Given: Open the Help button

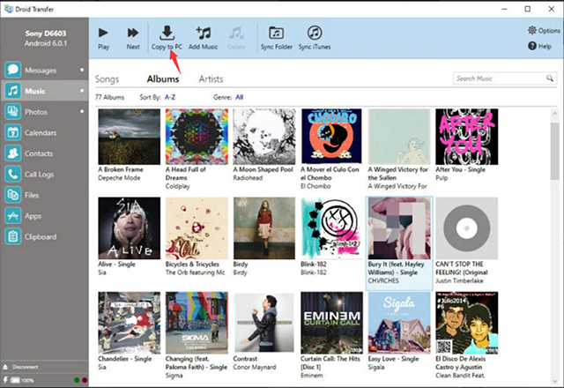Looking at the screenshot, I should point(539,46).
